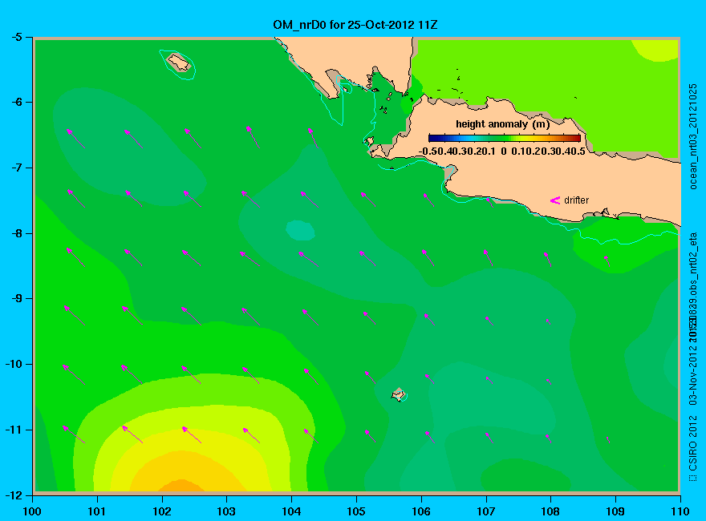
Task: Click the 'height anomaly (m)' label
Action: click(x=502, y=124)
